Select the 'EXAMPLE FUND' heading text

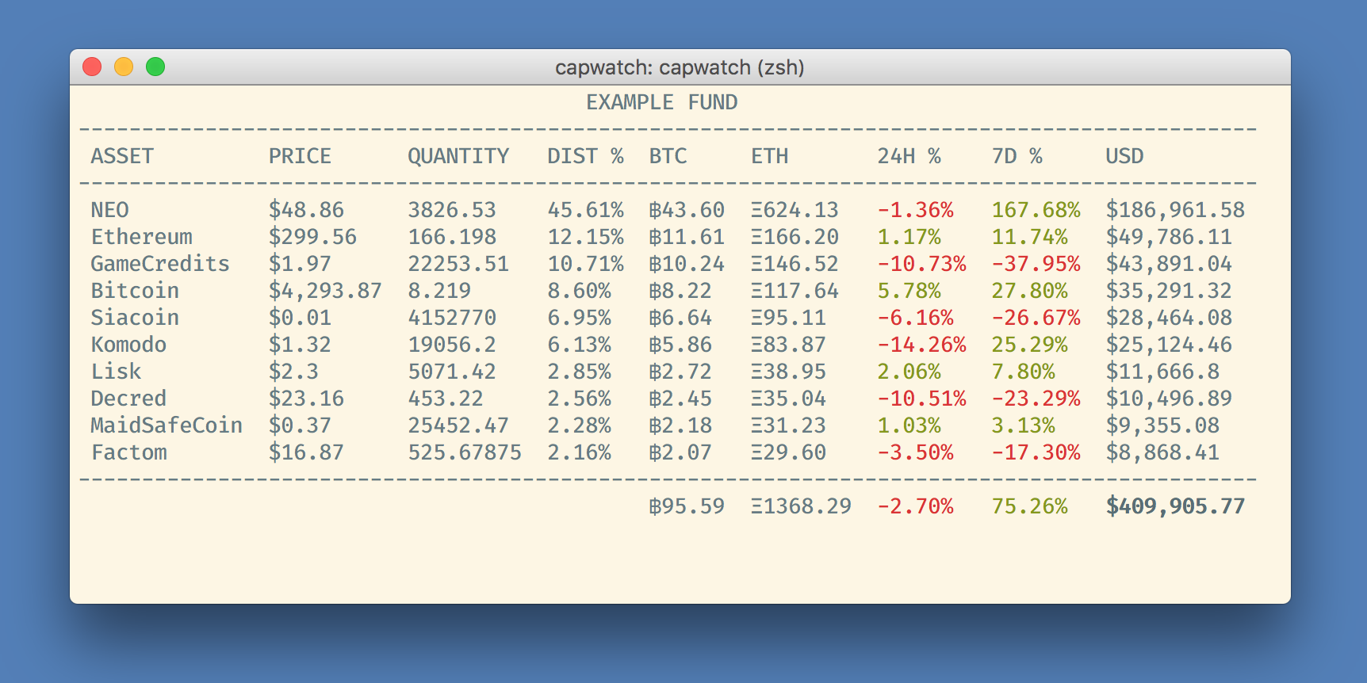click(662, 102)
